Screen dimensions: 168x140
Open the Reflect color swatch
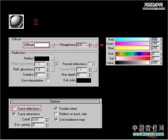(42, 59)
